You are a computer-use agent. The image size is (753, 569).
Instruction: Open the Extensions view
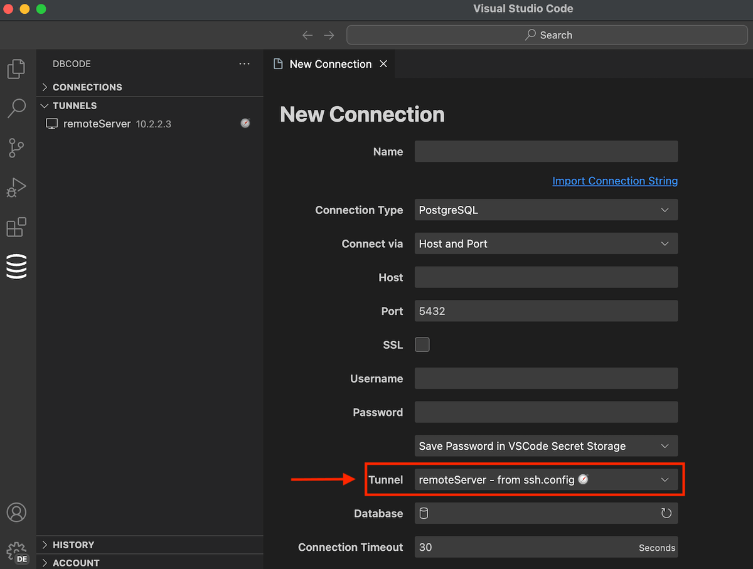coord(16,227)
